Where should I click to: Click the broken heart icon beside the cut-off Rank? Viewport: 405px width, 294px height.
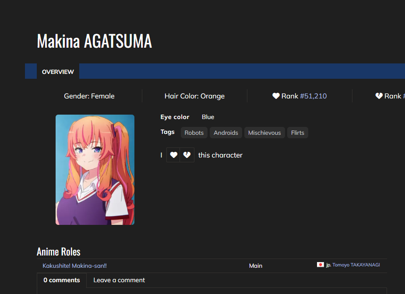click(379, 96)
